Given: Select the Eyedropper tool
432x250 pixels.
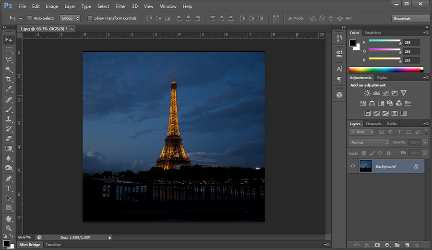Looking at the screenshot, I should 9,89.
